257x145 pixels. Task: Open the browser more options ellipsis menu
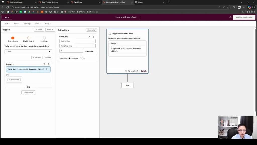[x=244, y=7]
